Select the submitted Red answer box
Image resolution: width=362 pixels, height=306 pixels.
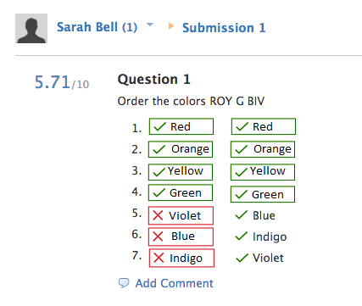pos(181,126)
